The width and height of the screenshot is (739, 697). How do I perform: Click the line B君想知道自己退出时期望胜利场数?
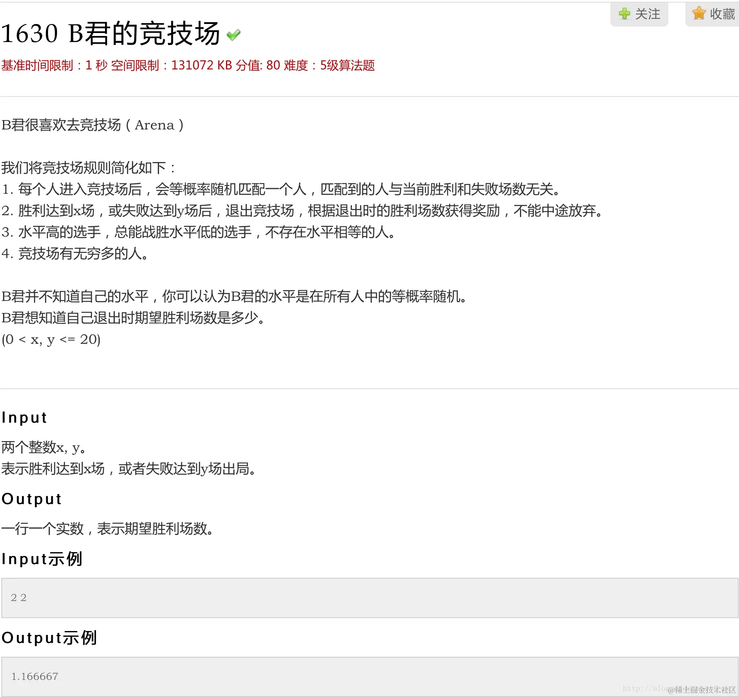click(x=133, y=318)
